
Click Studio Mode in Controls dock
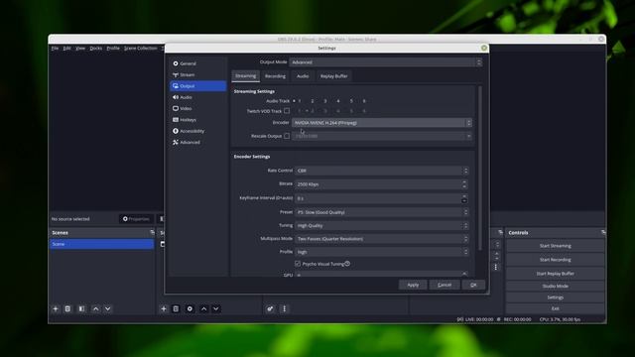pos(556,286)
